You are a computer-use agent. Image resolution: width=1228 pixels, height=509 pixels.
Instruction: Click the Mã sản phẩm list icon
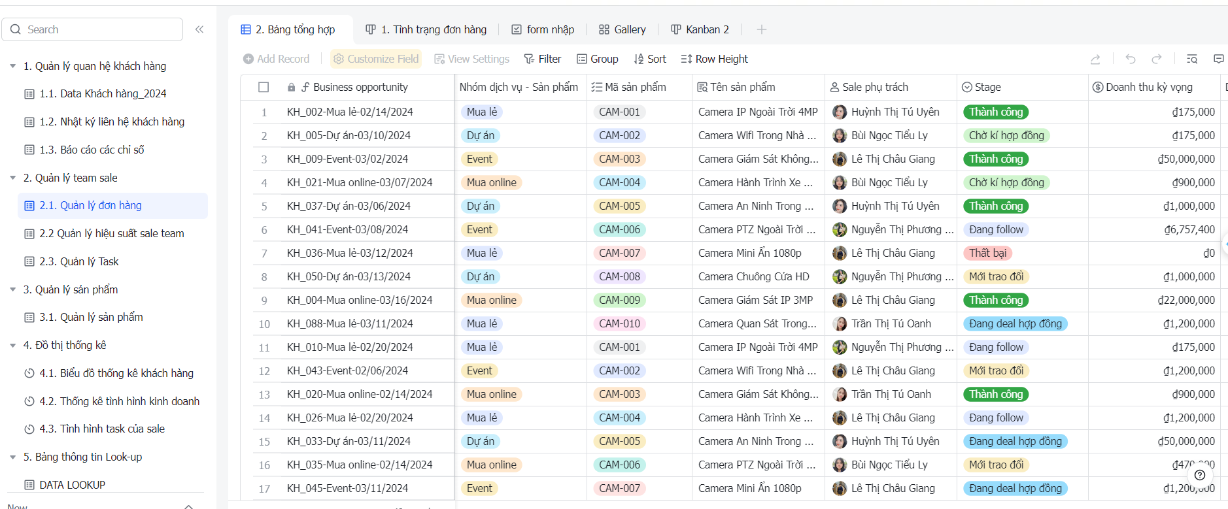point(597,87)
